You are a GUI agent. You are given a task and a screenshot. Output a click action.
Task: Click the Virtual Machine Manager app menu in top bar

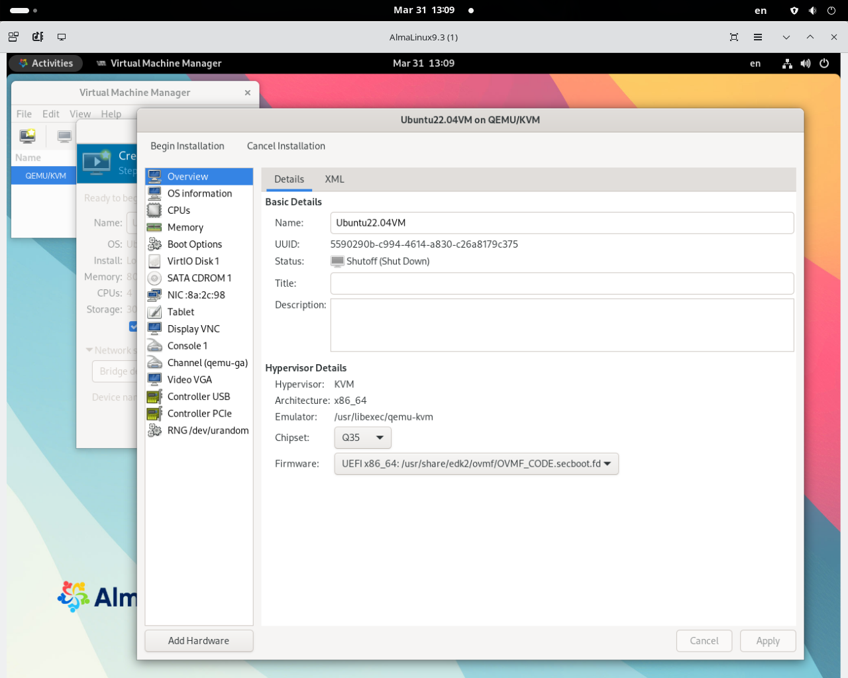point(159,64)
